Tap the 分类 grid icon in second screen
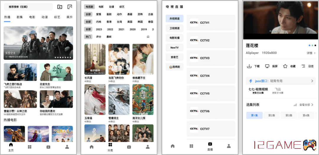The width and height of the screenshot is (319, 155). pos(110,145)
